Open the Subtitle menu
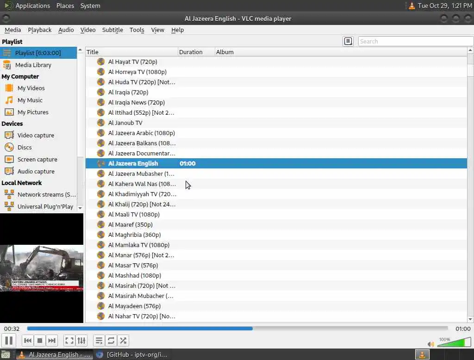Image resolution: width=474 pixels, height=360 pixels. pos(112,30)
